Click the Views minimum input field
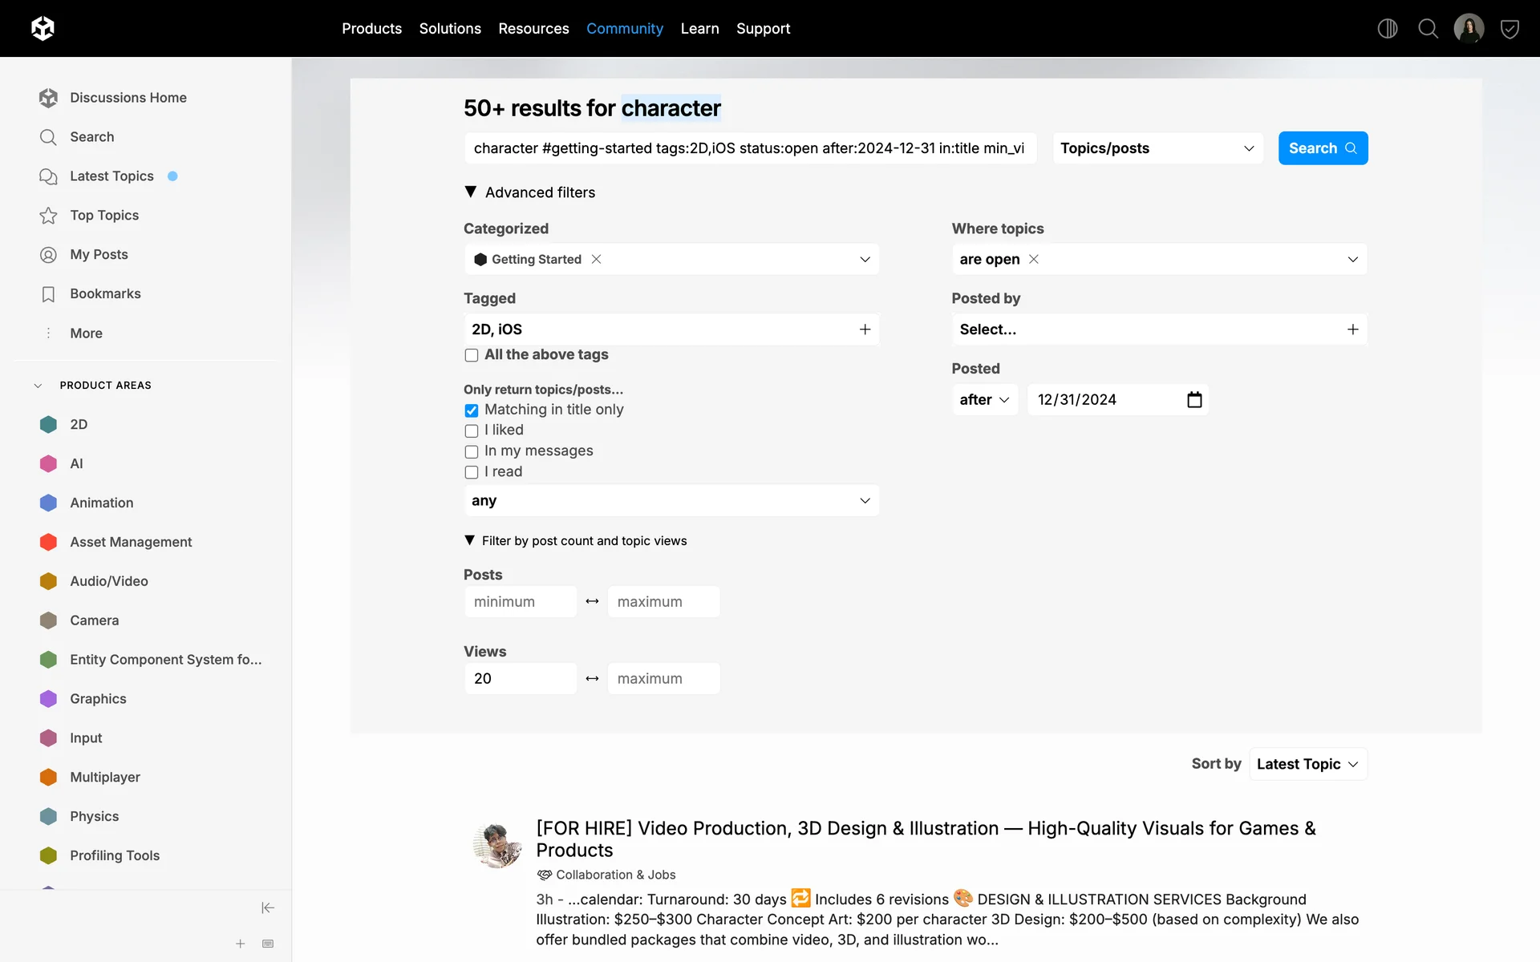The width and height of the screenshot is (1540, 962). (x=520, y=678)
